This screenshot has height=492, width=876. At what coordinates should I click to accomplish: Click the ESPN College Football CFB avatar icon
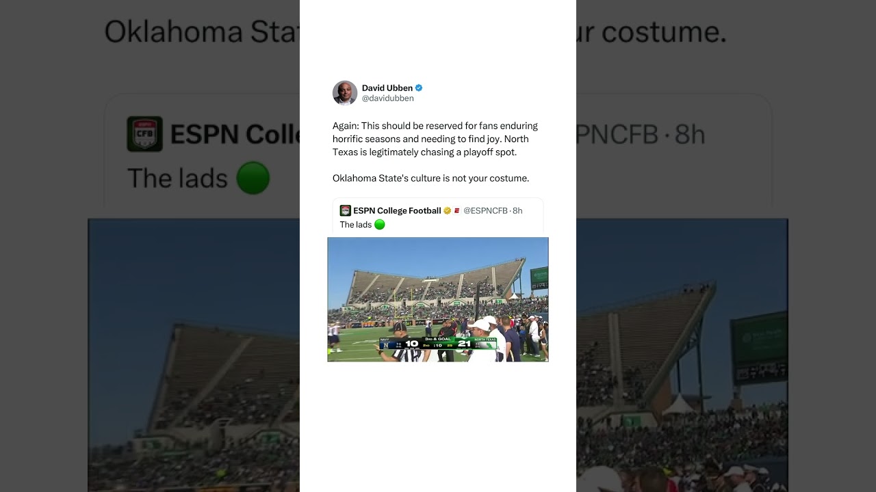345,210
